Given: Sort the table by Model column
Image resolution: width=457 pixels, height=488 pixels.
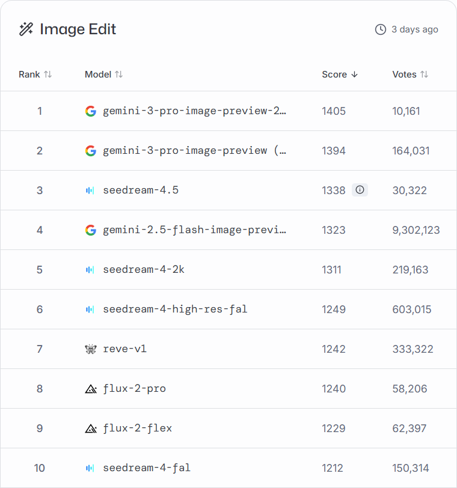Looking at the screenshot, I should pos(104,75).
